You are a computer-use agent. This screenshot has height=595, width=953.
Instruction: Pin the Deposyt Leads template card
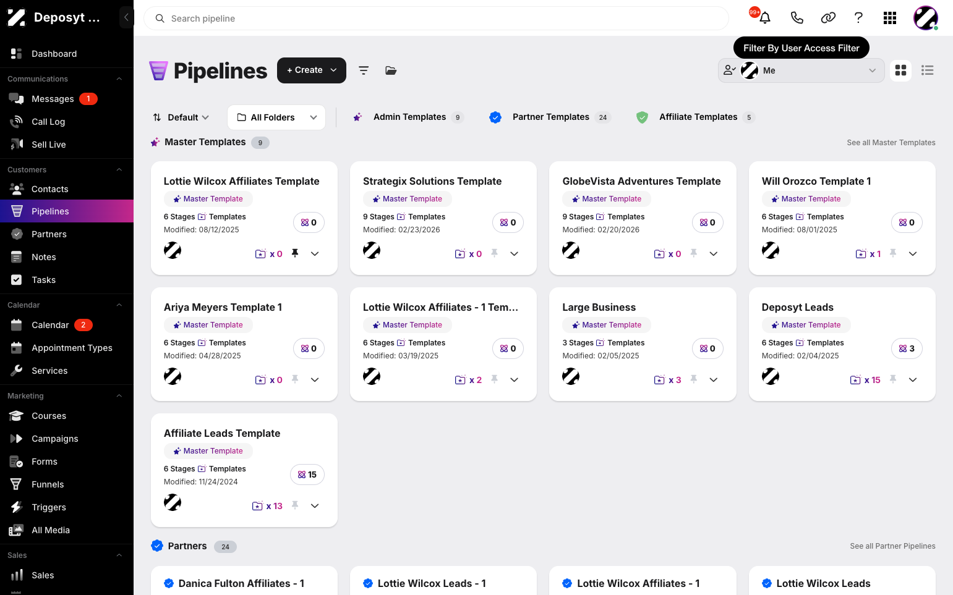click(893, 379)
